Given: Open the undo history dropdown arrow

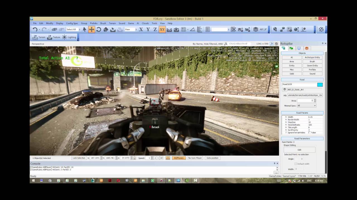Looking at the screenshot, I should coord(40,29).
